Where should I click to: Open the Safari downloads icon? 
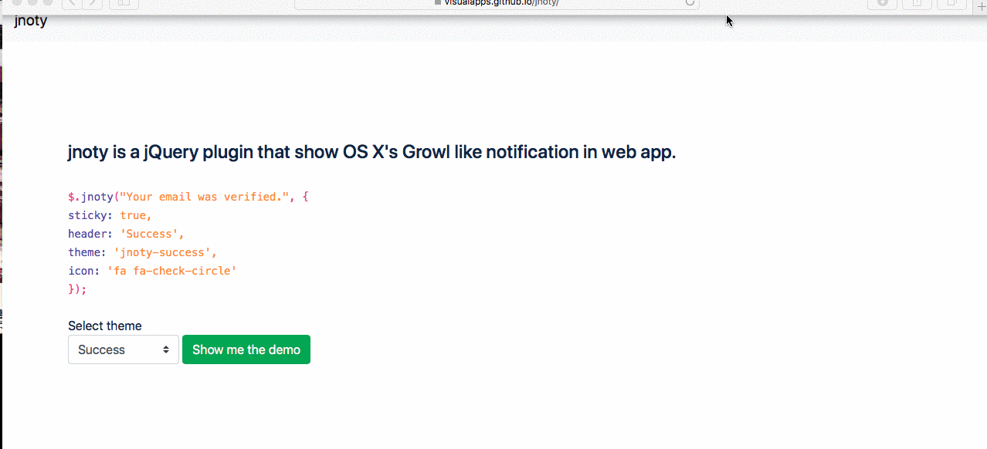(882, 3)
